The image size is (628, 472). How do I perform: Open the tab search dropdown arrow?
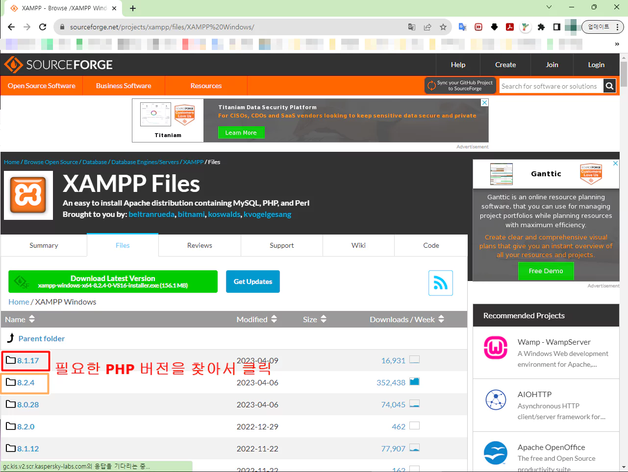pos(549,7)
